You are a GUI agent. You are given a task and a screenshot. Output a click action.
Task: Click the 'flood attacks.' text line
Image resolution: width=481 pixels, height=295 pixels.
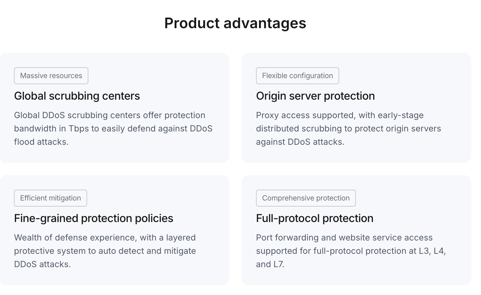[x=41, y=142]
